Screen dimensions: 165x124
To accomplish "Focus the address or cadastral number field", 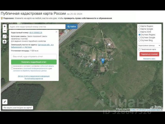I will pos(37,27).
